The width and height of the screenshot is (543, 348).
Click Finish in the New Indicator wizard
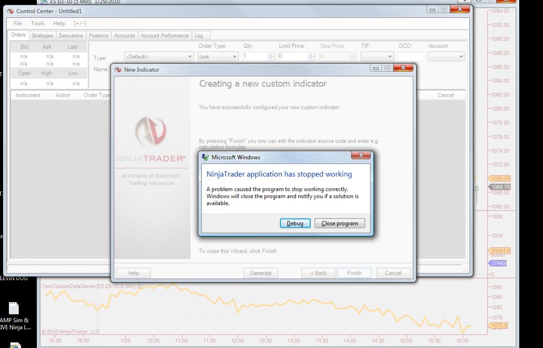pyautogui.click(x=354, y=273)
